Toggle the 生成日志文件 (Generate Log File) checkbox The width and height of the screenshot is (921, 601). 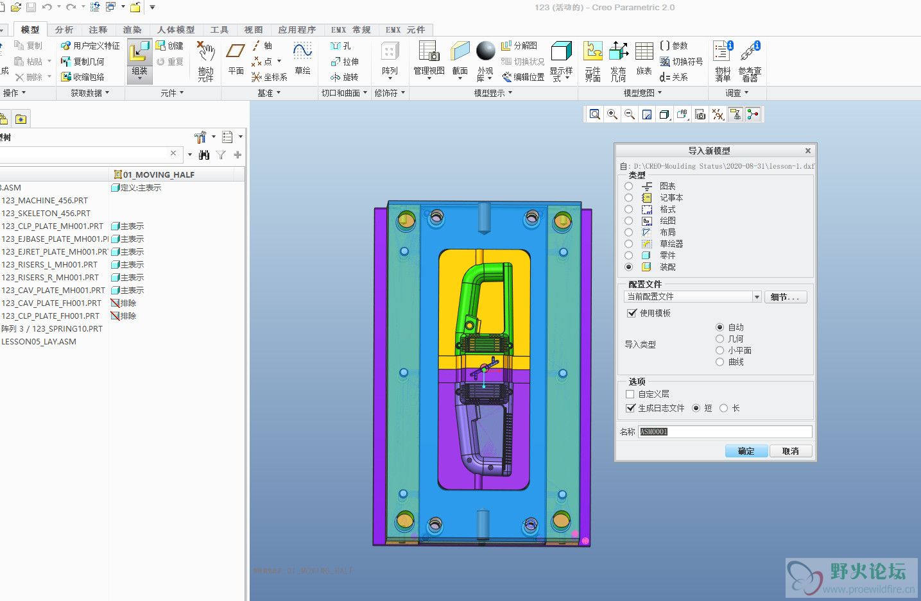pyautogui.click(x=630, y=408)
